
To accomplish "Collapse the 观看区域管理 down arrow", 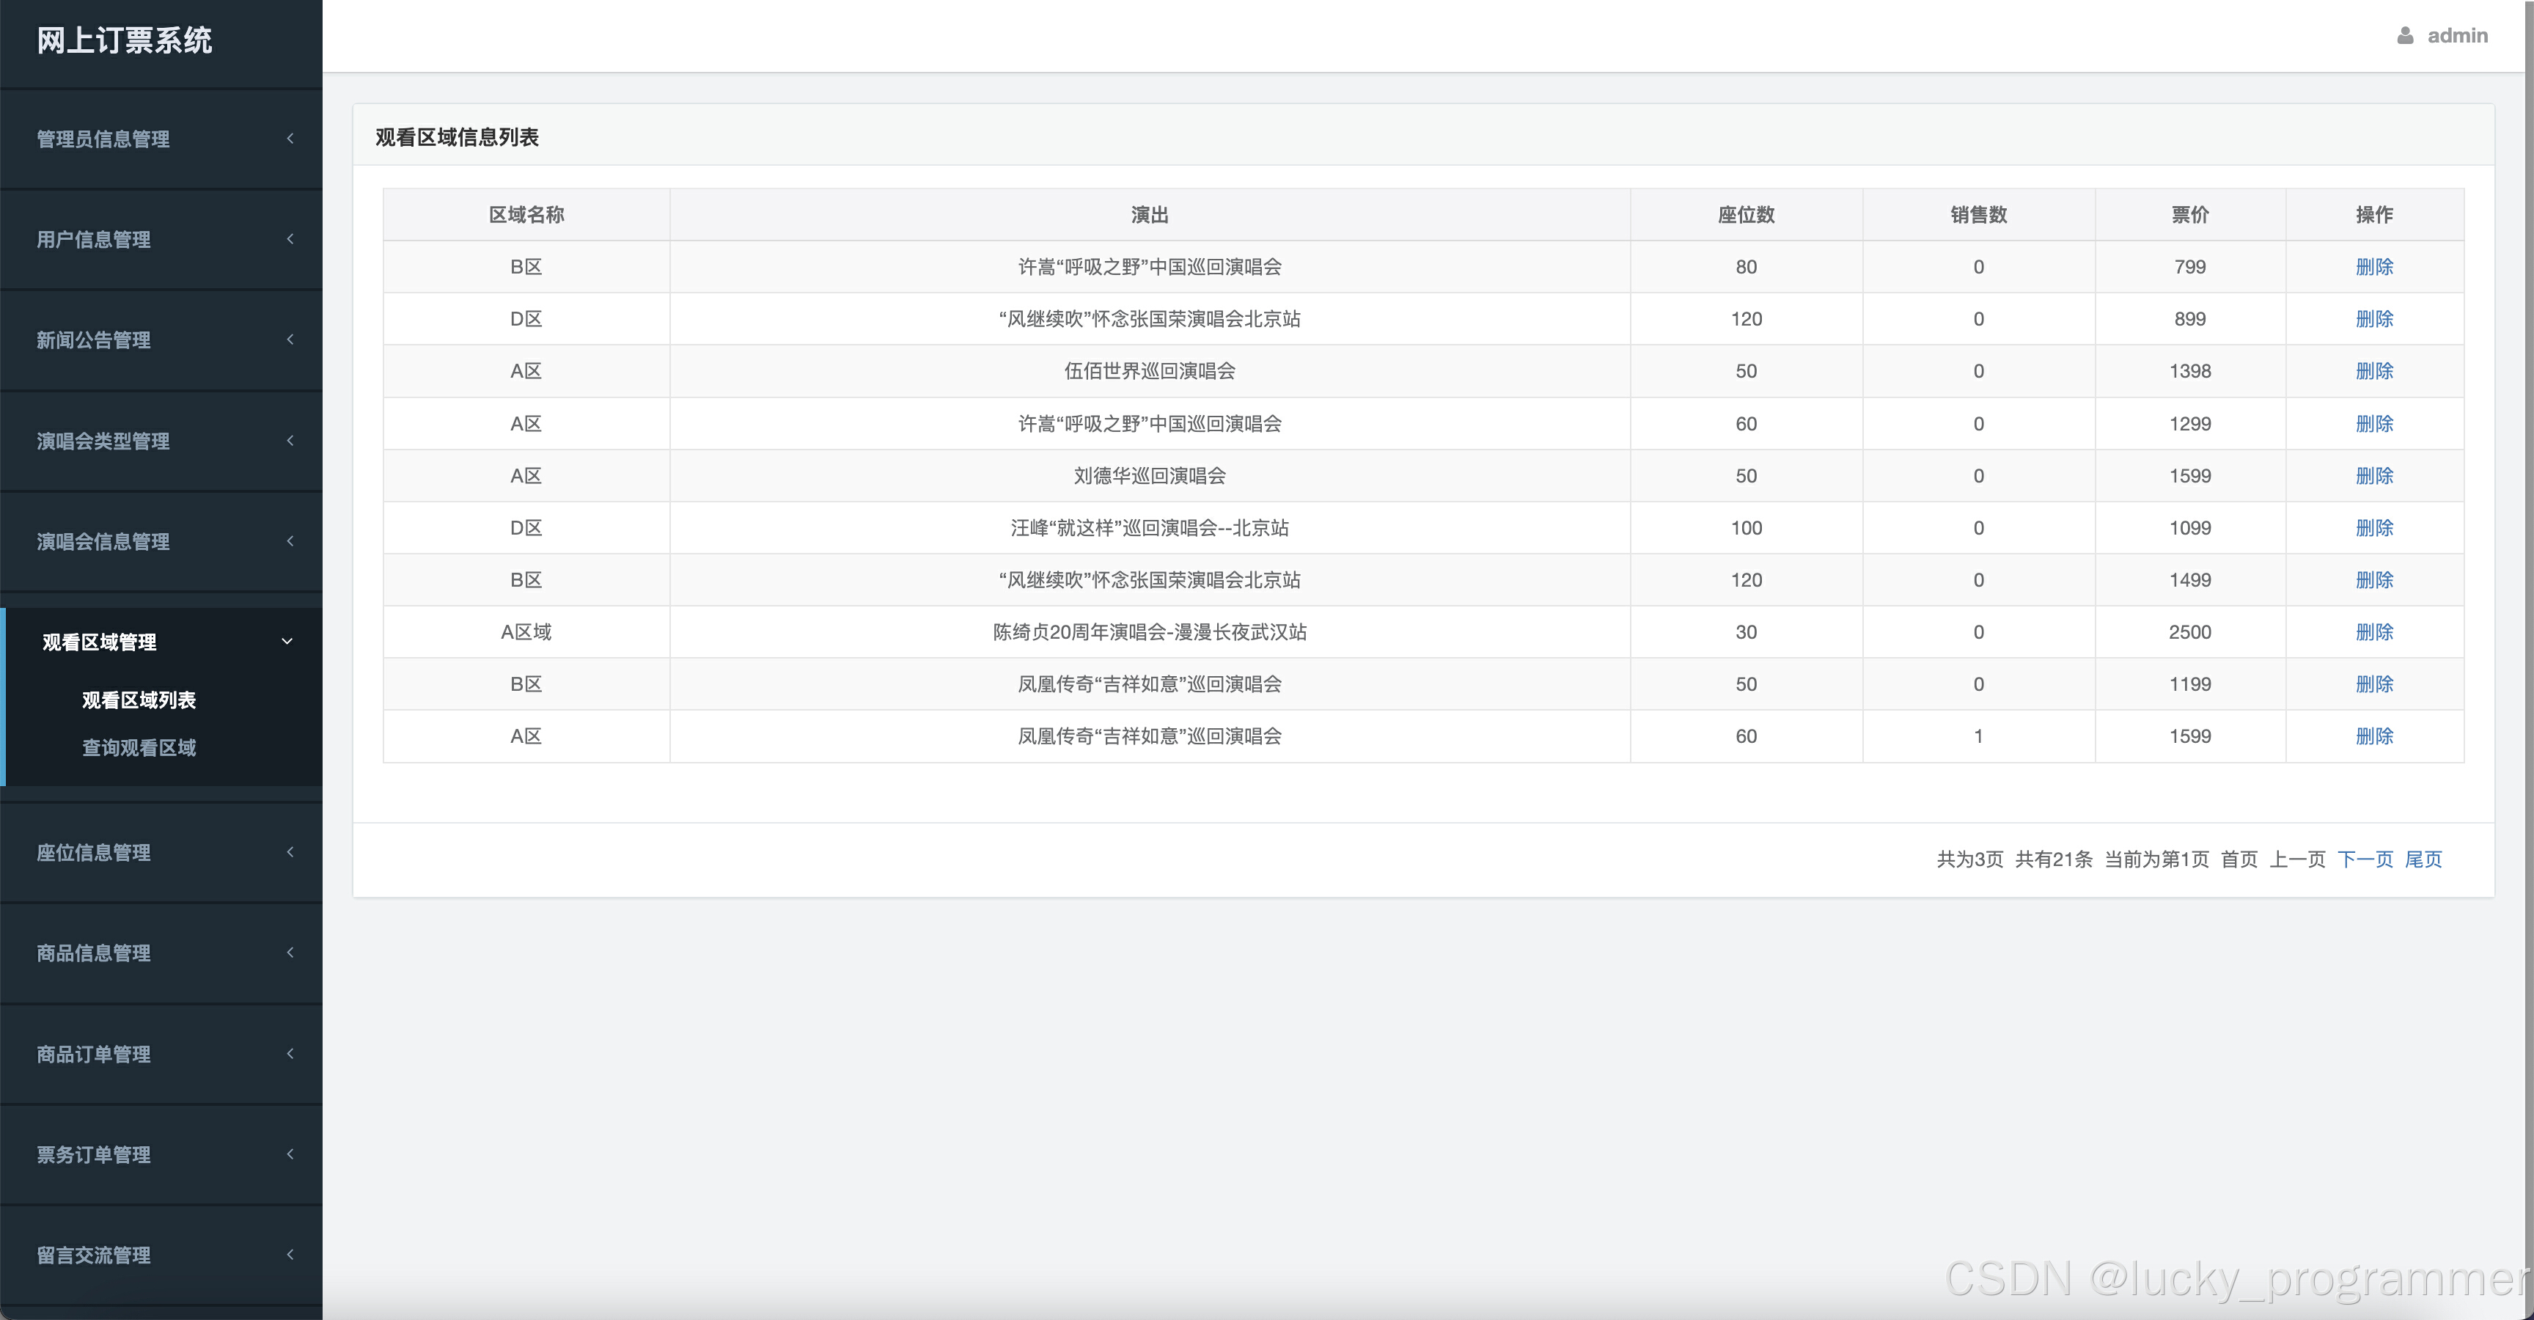I will point(287,642).
